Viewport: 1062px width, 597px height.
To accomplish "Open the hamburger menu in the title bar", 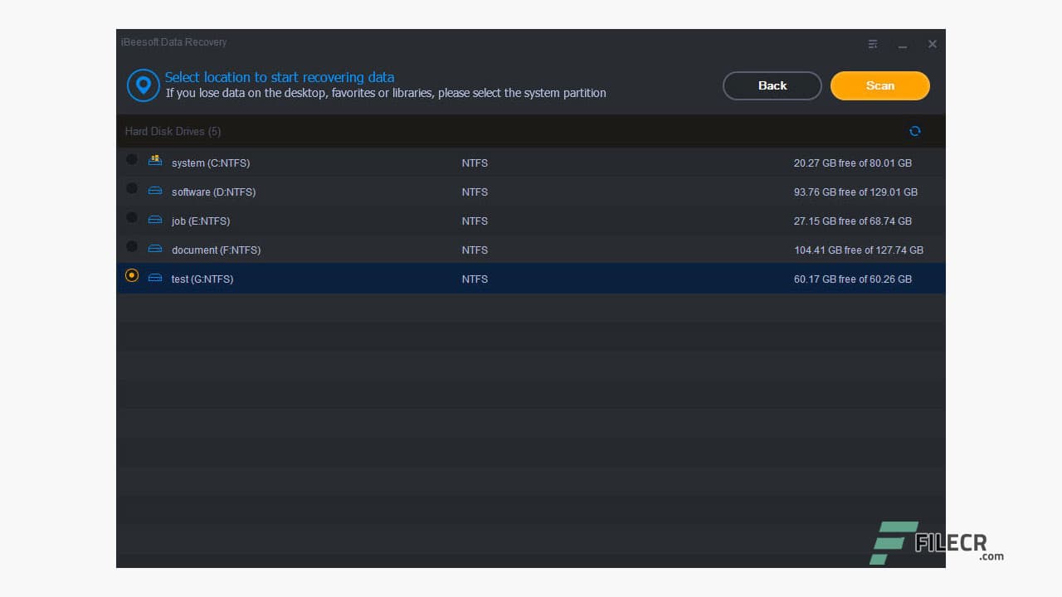I will (873, 44).
